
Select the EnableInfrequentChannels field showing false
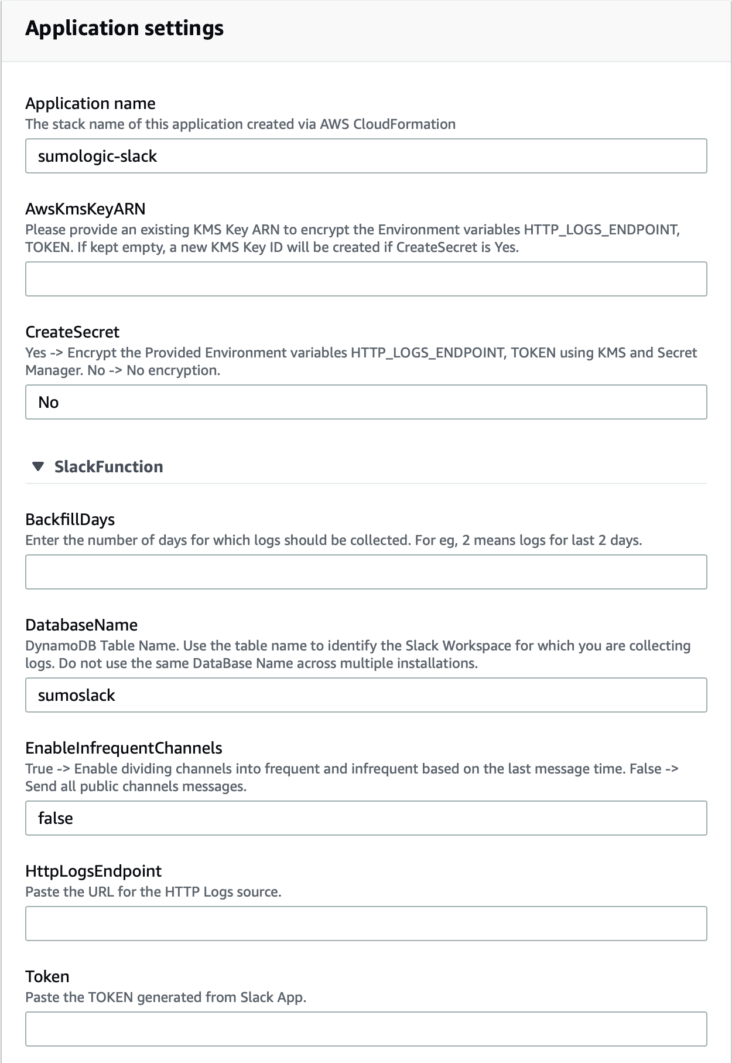tap(366, 818)
